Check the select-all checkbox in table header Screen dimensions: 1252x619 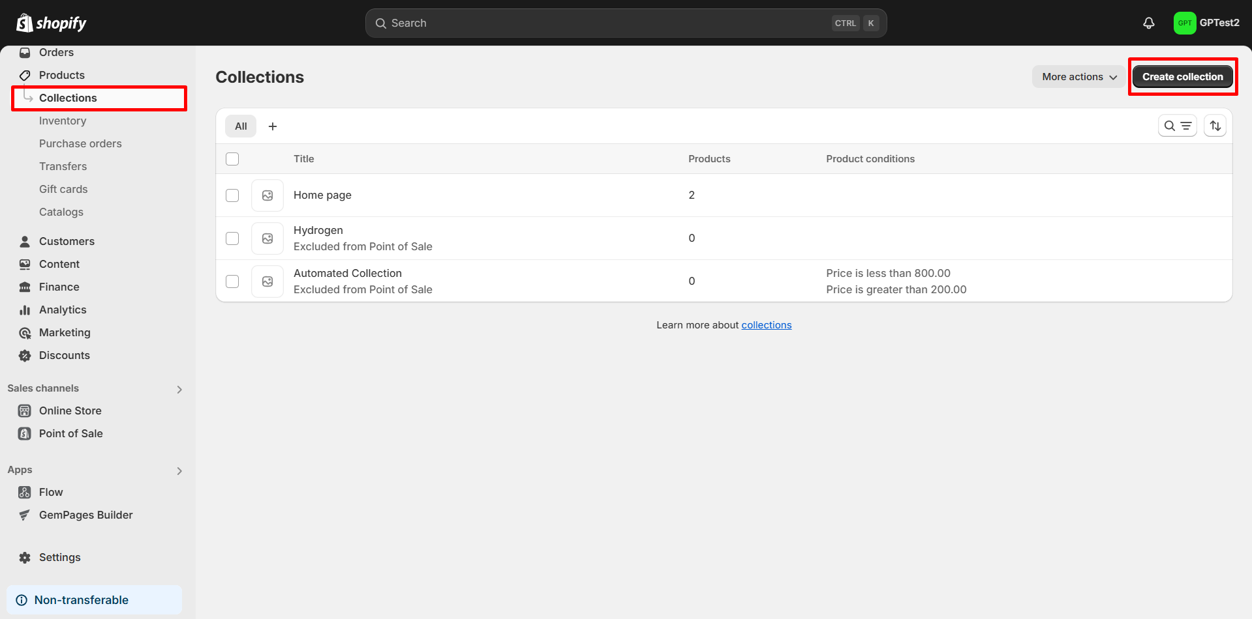coord(232,159)
